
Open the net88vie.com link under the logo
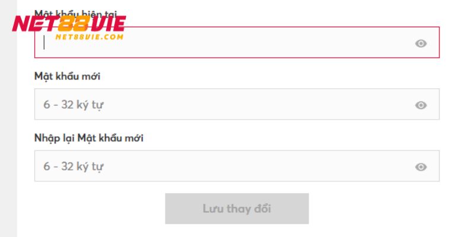tap(89, 37)
